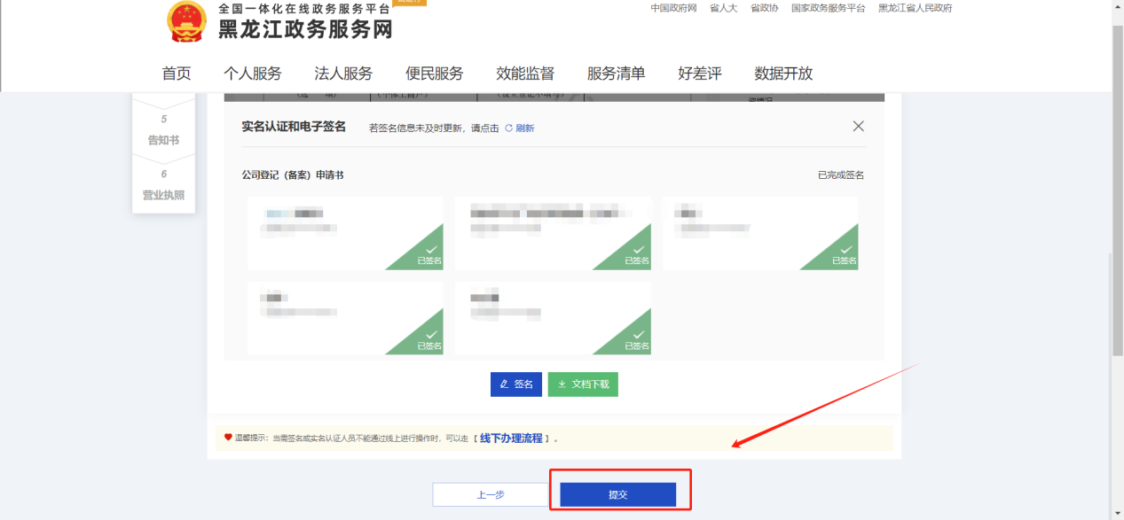Select 效能监督 in navigation bar
The height and width of the screenshot is (520, 1124).
point(525,74)
